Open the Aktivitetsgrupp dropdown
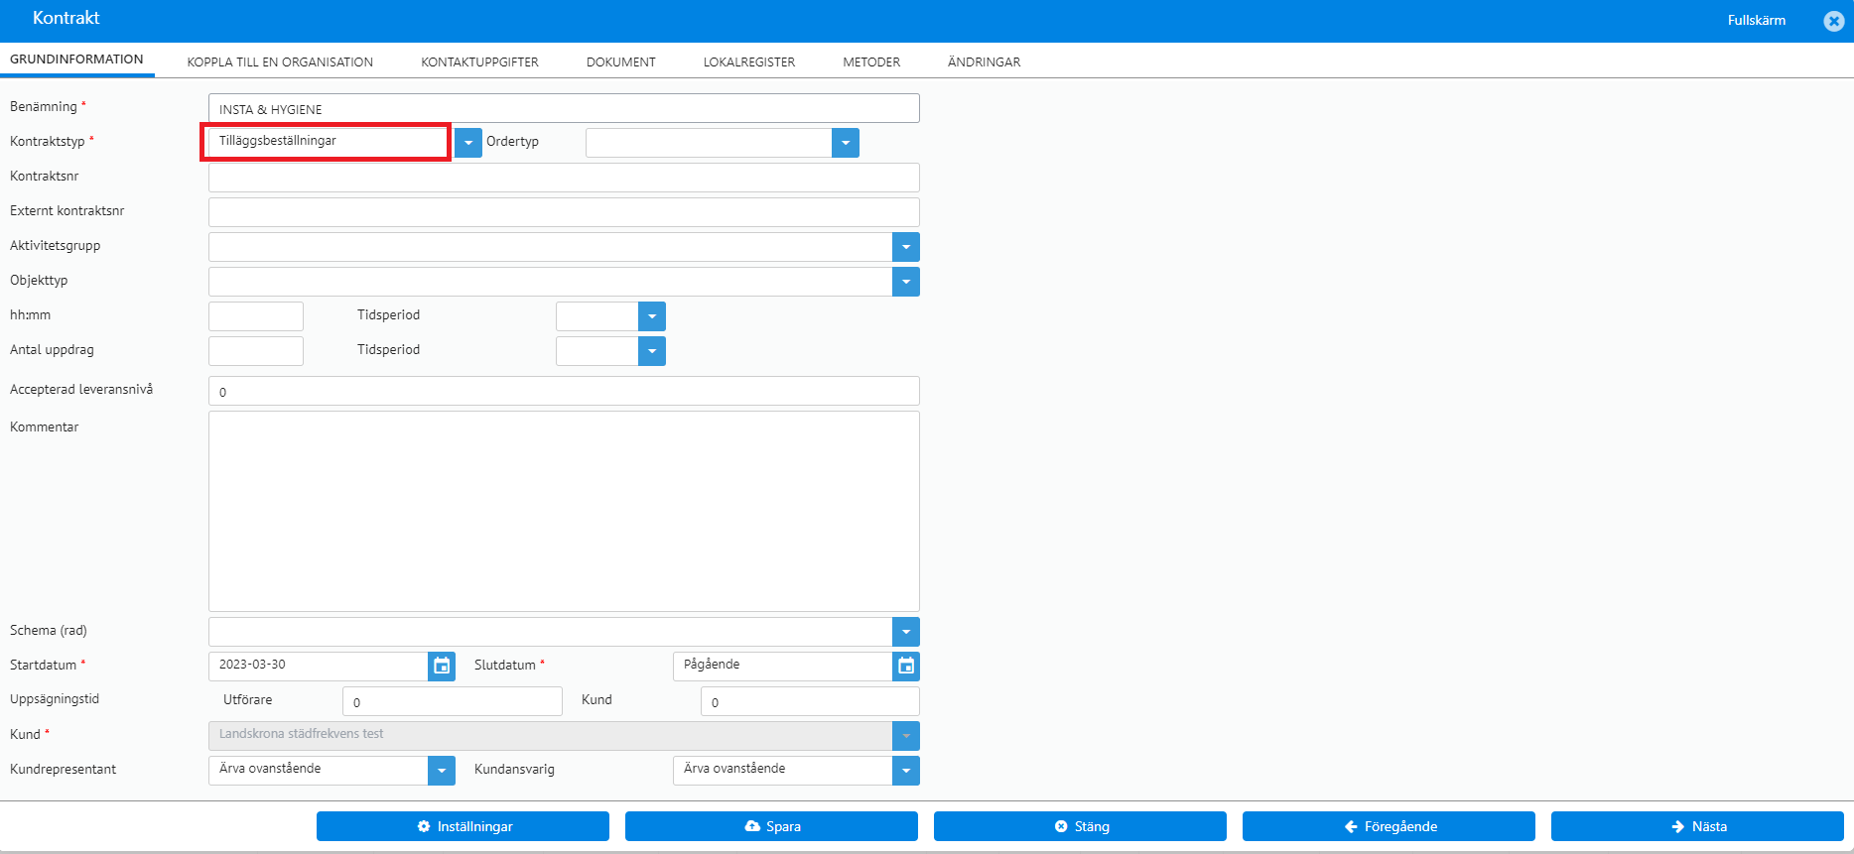 coord(906,247)
